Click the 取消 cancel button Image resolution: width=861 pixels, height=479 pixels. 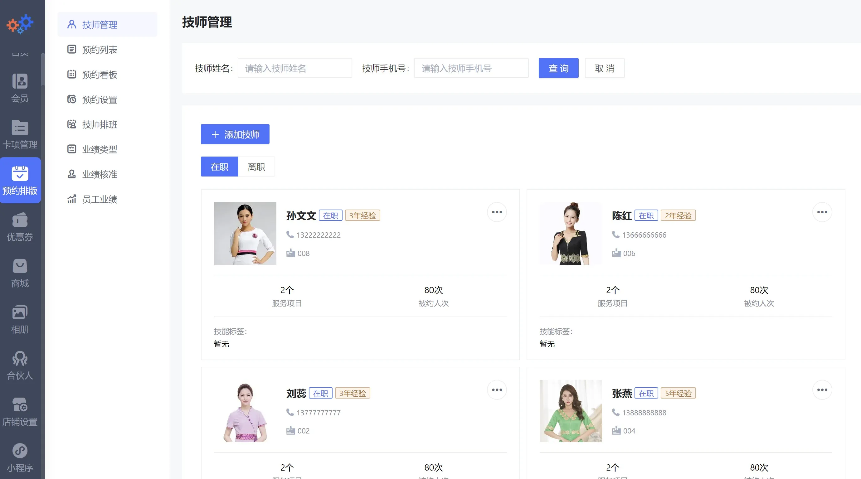point(605,68)
